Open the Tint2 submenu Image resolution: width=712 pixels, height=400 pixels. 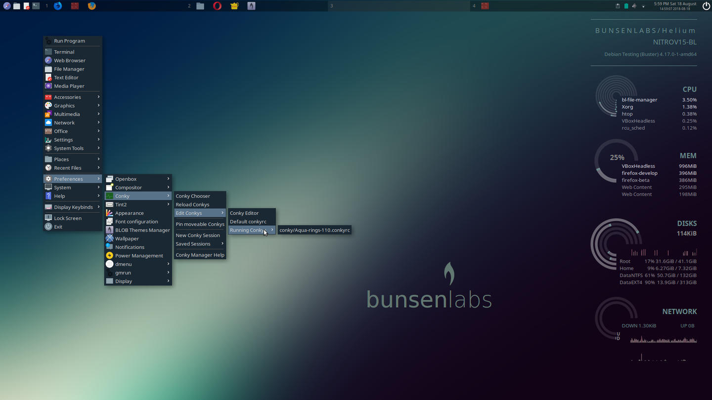[x=138, y=204]
